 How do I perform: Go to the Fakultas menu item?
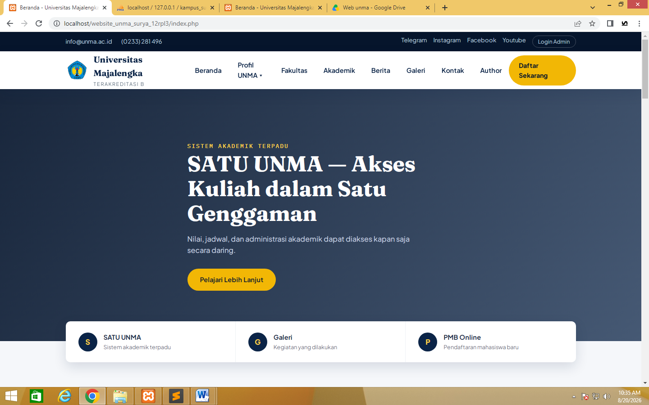click(294, 70)
